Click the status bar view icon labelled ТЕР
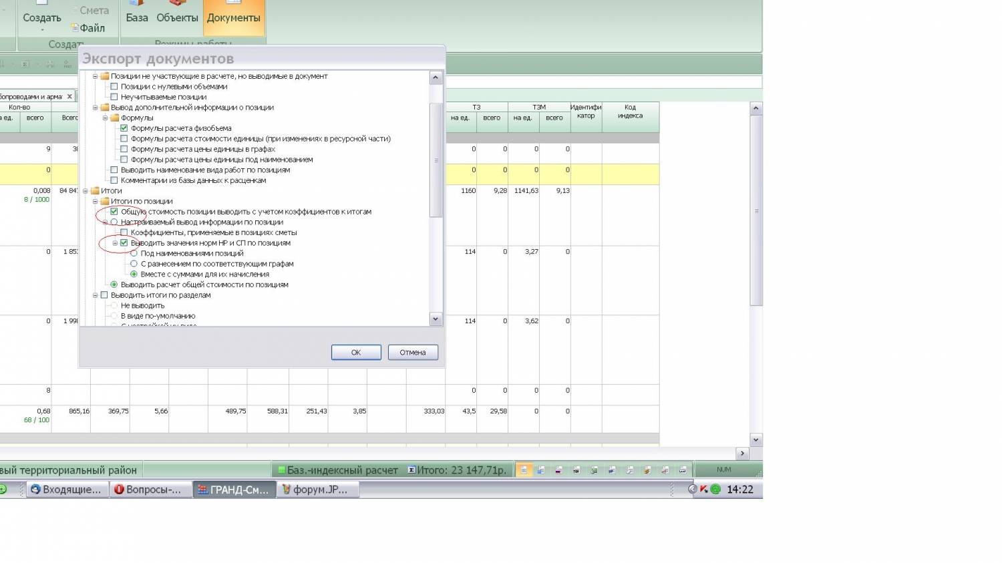 [x=576, y=470]
